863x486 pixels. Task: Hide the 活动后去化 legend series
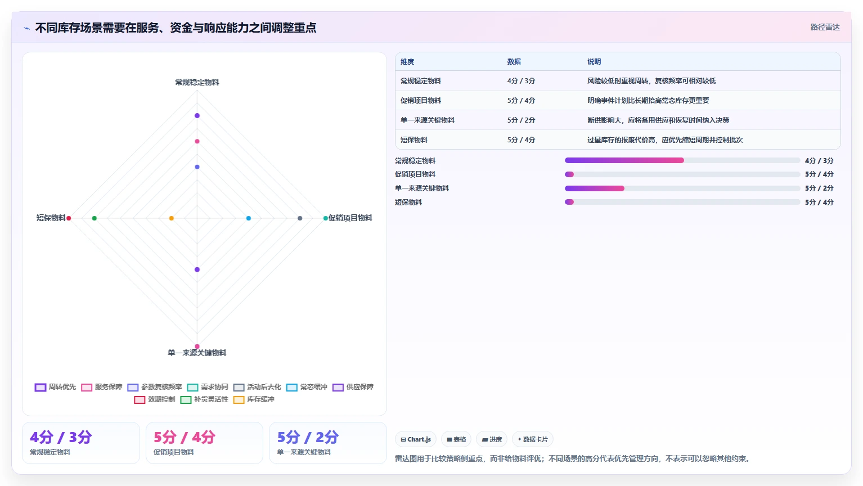257,387
